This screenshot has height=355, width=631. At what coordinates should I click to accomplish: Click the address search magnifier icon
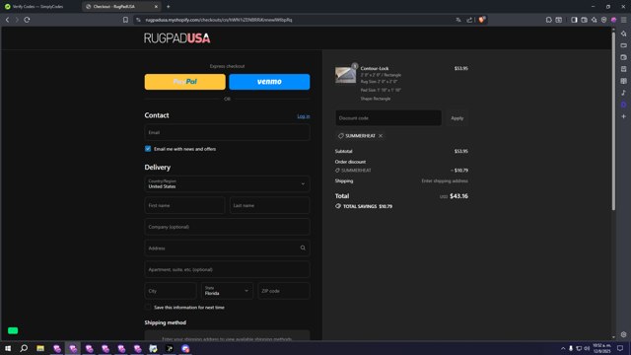303,248
